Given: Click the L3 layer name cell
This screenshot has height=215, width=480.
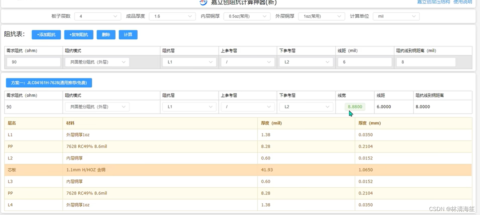Looking at the screenshot, I should pyautogui.click(x=33, y=182).
